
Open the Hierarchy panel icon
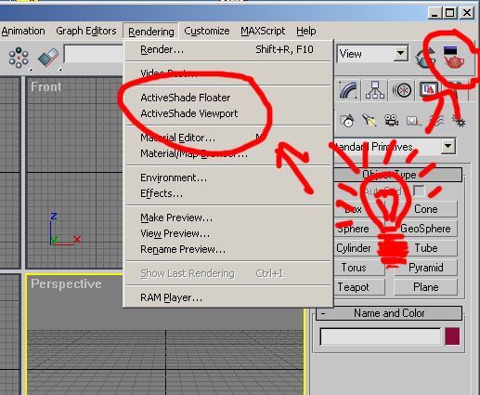[x=375, y=90]
